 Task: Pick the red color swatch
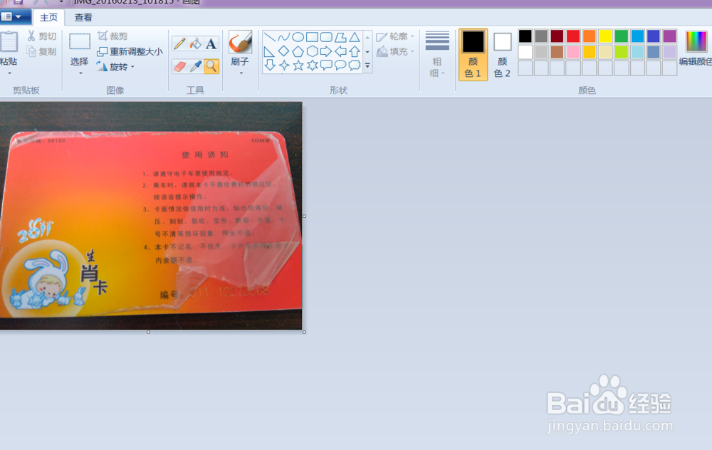click(x=573, y=36)
